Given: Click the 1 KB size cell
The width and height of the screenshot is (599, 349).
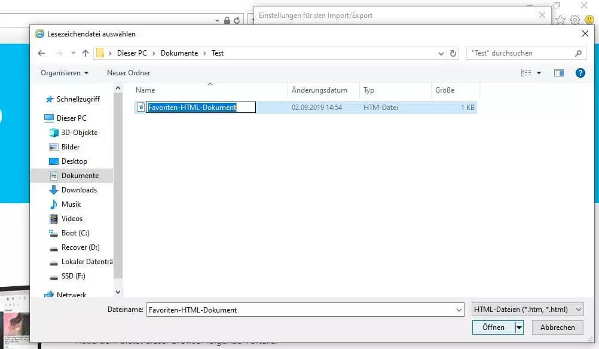Looking at the screenshot, I should 467,108.
